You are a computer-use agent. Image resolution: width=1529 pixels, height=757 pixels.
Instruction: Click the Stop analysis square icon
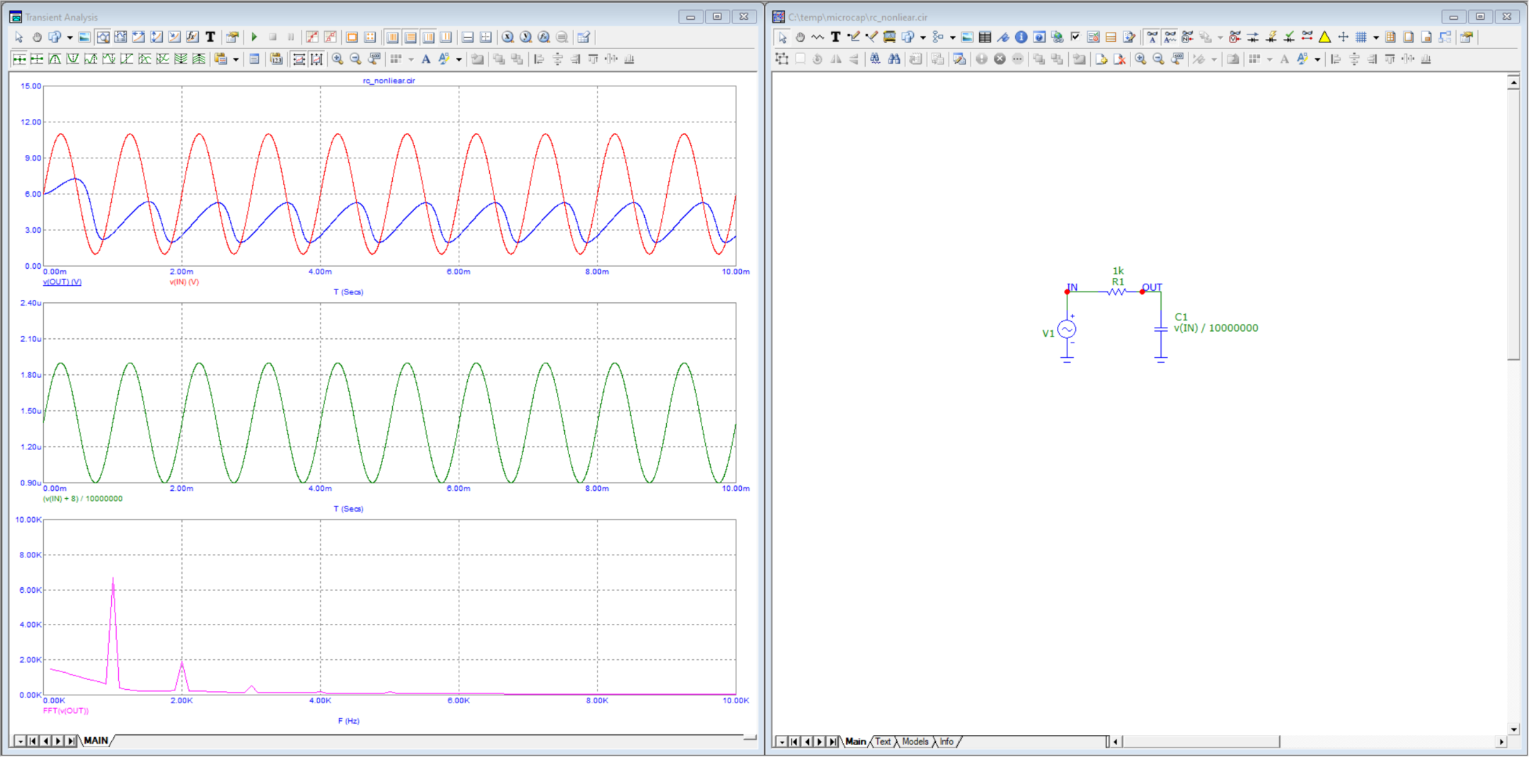(x=273, y=37)
